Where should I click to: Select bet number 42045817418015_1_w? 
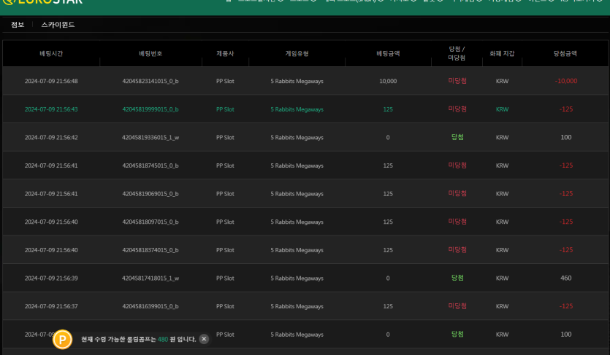click(150, 278)
